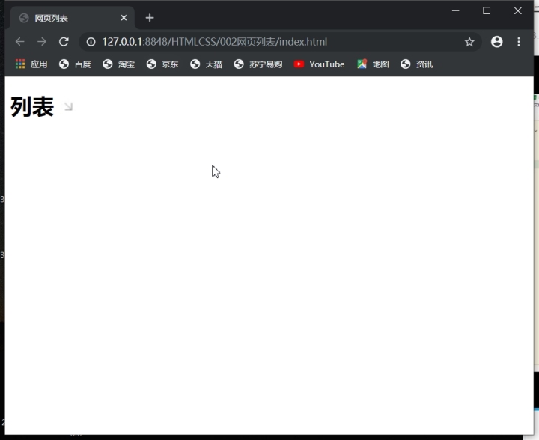Close the Chrome window
Image resolution: width=539 pixels, height=440 pixels.
point(518,11)
